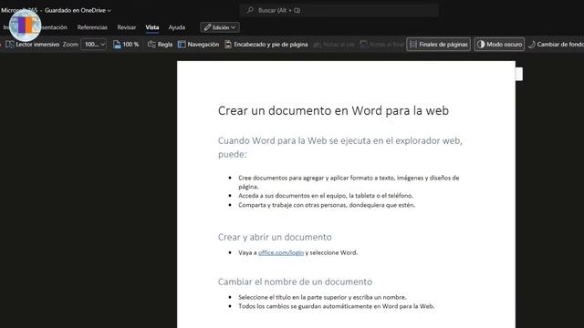Screen dimensions: 584x328
Task: Click the greyed Notas al final button
Action: (x=381, y=45)
